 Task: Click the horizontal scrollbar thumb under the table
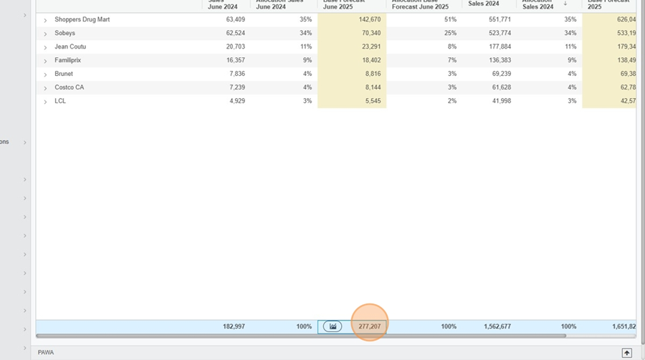[x=301, y=336]
